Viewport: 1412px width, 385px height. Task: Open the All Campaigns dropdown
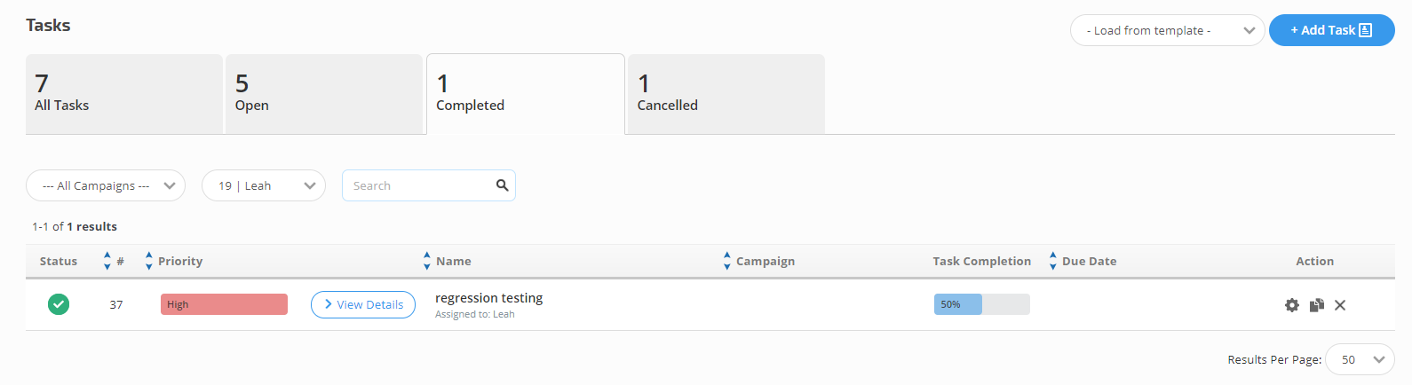tap(106, 185)
